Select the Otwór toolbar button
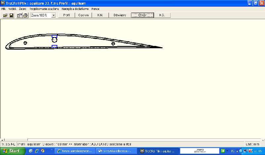 (x=142, y=15)
